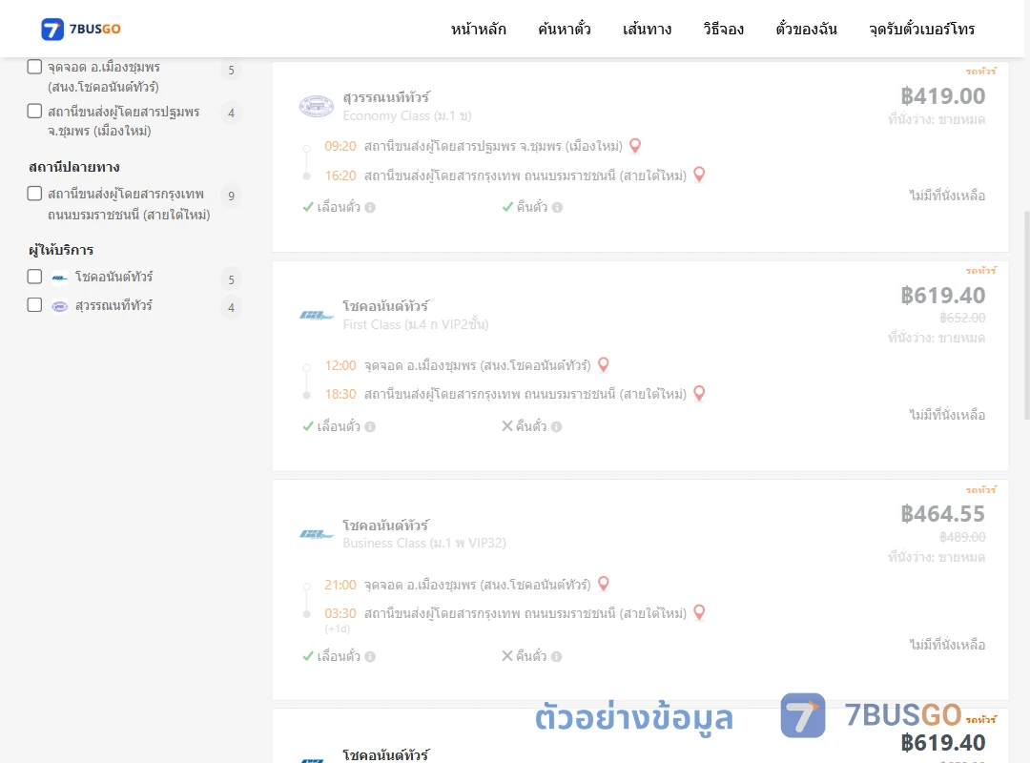
Task: Check สถานีขนส่งผู้โดยสารกรุงเทพ destination filter checkbox
Action: (x=35, y=194)
